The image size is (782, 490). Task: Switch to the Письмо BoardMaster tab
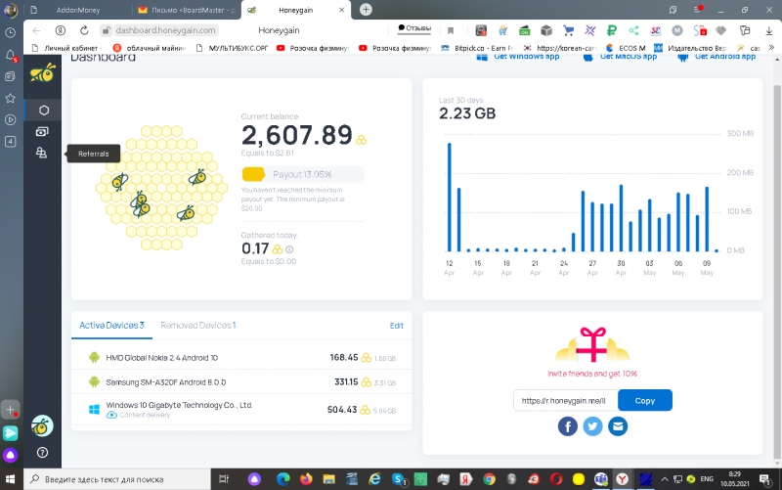point(187,10)
